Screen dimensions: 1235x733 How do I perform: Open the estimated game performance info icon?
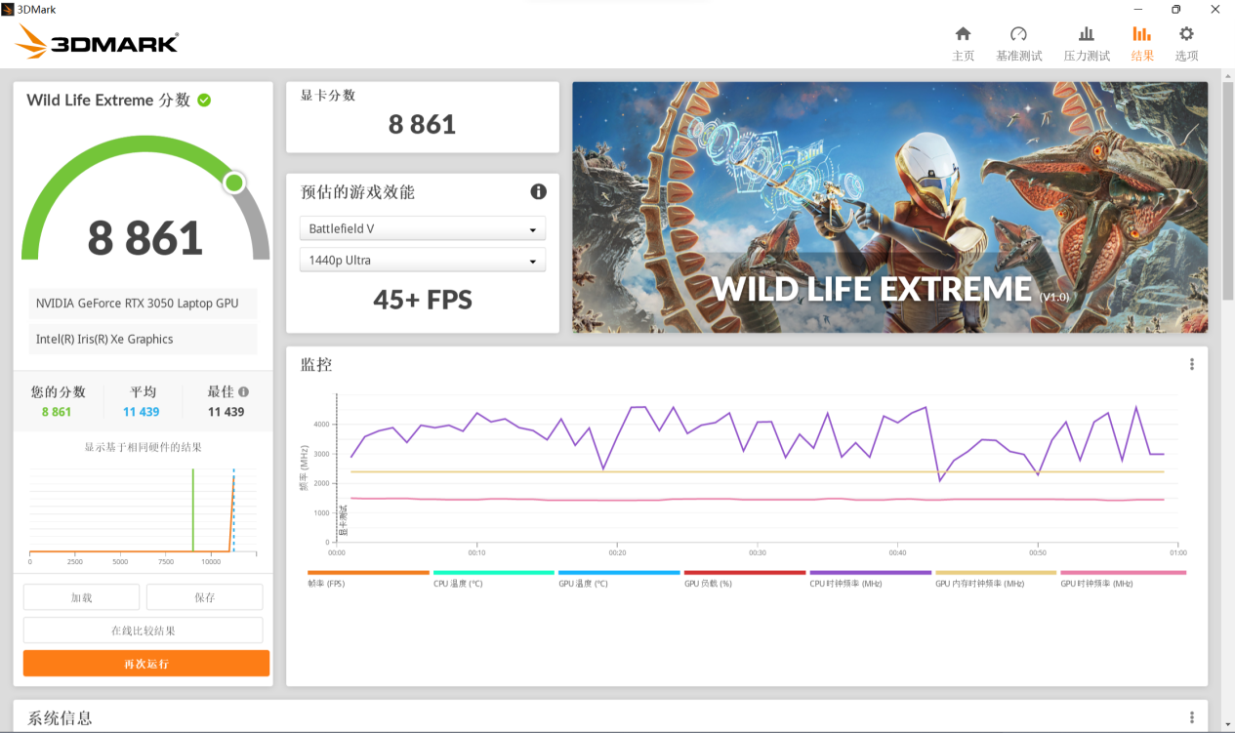tap(538, 191)
